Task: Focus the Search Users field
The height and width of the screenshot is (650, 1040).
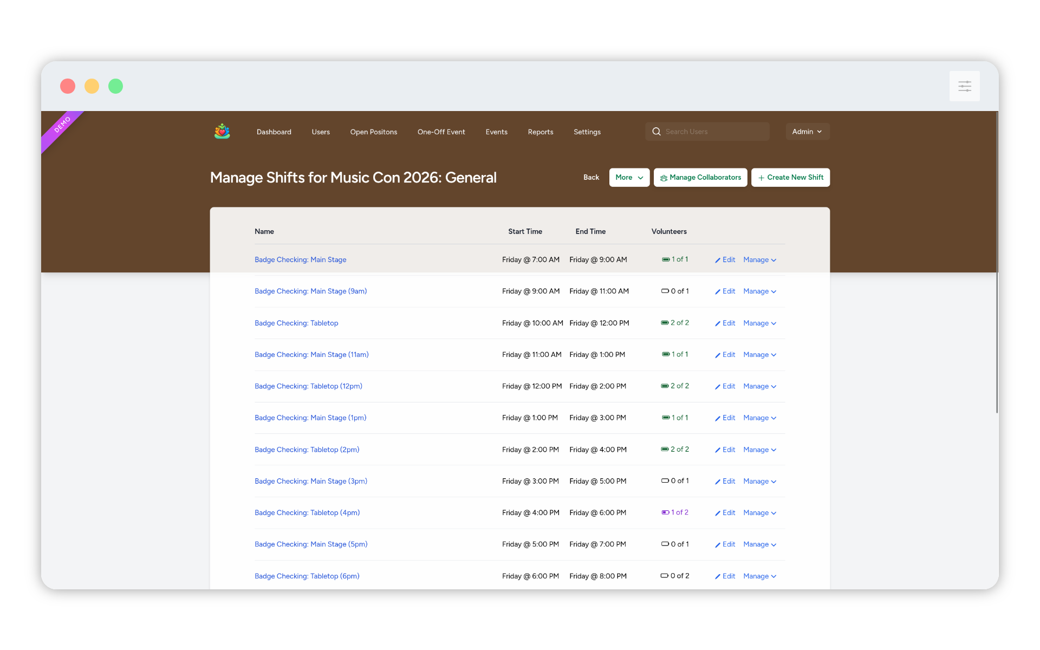Action: (x=713, y=132)
